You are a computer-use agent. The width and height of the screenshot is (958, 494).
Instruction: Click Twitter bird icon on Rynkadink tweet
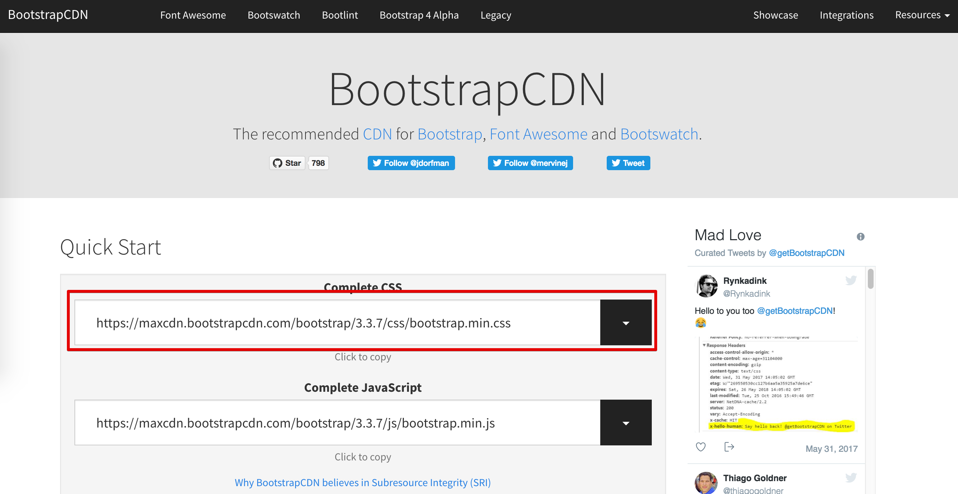point(851,280)
